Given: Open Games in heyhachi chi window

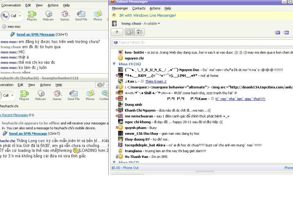Looking at the screenshot, I should pos(57,95).
